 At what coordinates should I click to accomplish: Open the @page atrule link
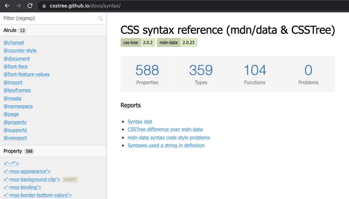point(11,114)
